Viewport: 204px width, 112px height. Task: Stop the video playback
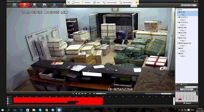[x=76, y=94]
